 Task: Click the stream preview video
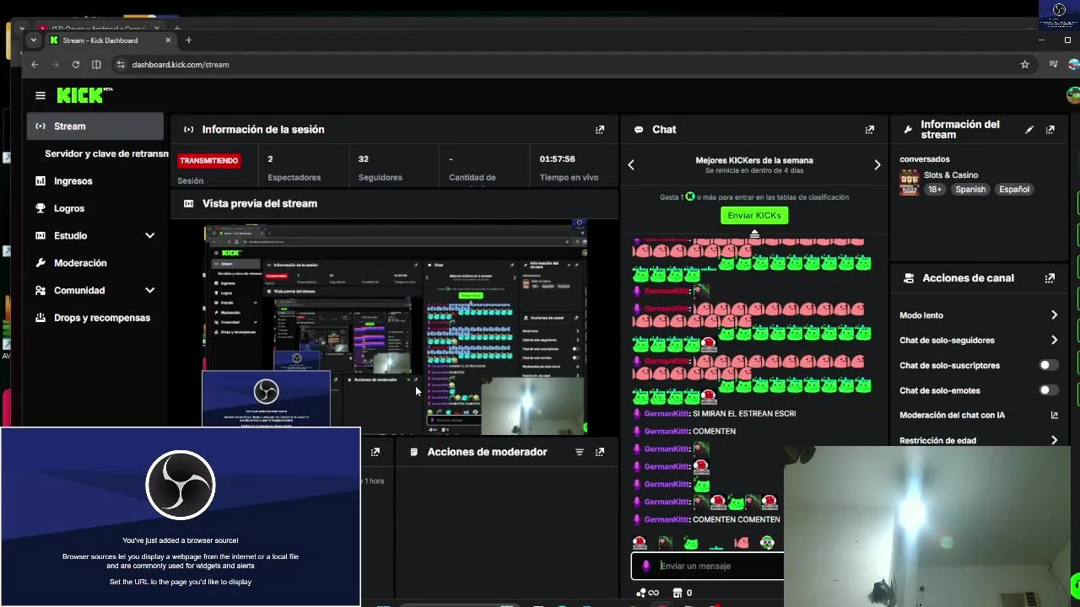(395, 327)
